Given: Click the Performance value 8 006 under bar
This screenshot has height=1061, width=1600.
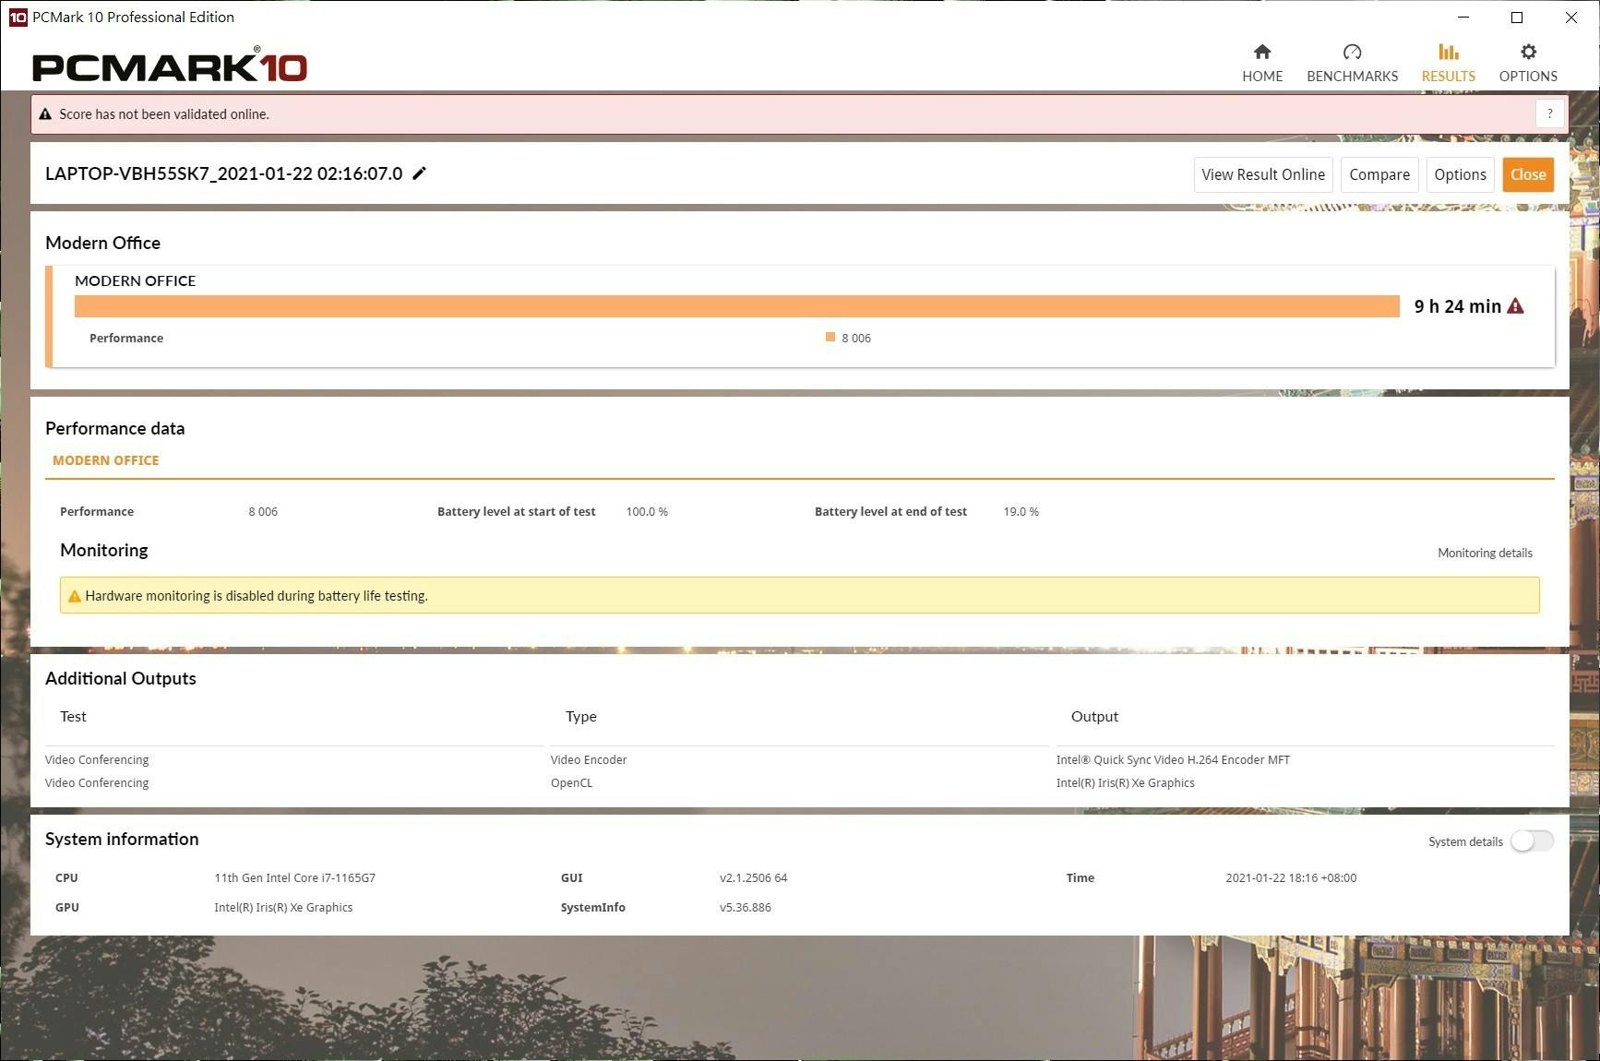Looking at the screenshot, I should pyautogui.click(x=855, y=338).
